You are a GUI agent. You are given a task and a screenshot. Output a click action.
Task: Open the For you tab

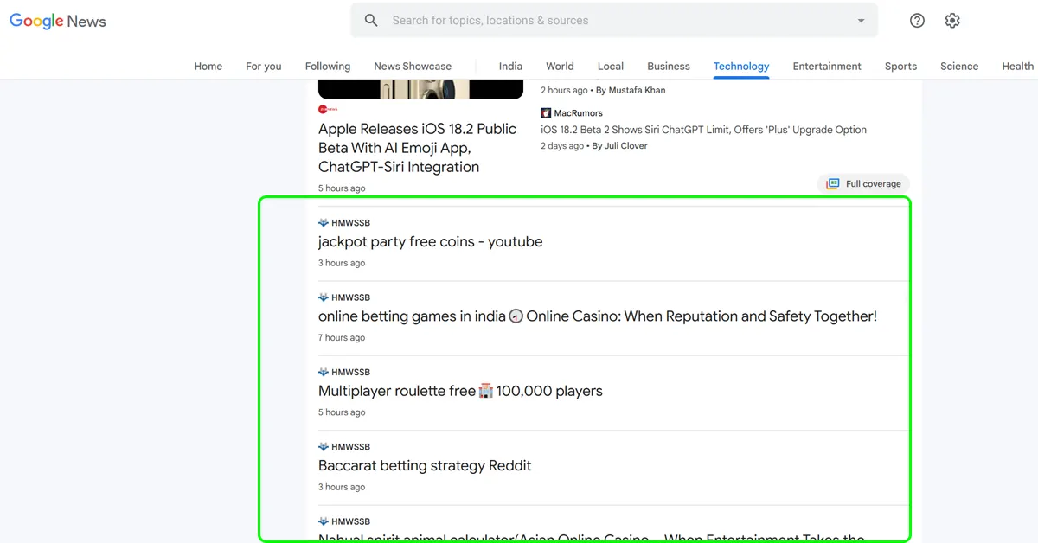[x=264, y=67]
